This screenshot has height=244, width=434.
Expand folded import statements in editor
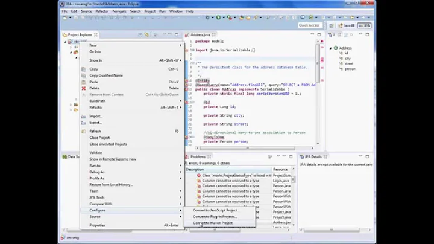point(193,50)
